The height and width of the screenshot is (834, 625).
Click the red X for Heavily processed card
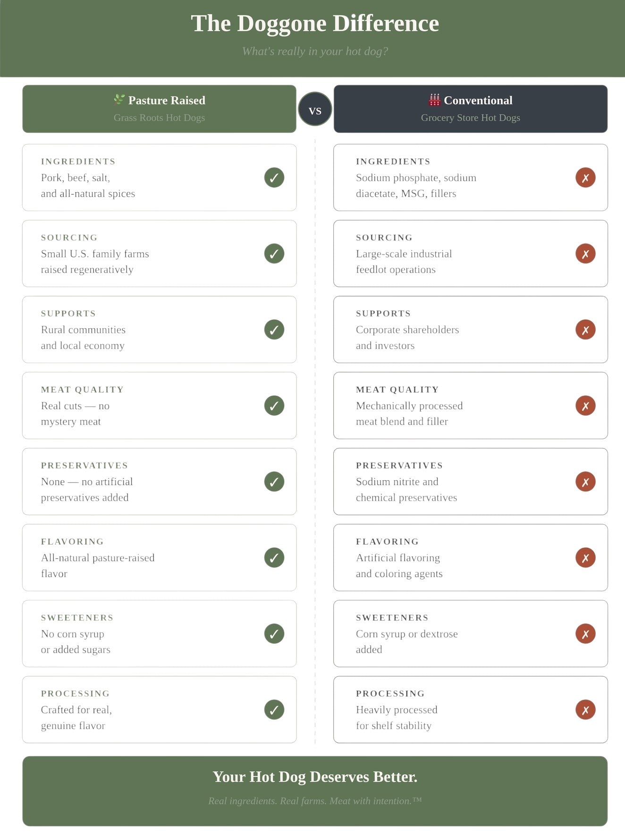[x=585, y=710]
